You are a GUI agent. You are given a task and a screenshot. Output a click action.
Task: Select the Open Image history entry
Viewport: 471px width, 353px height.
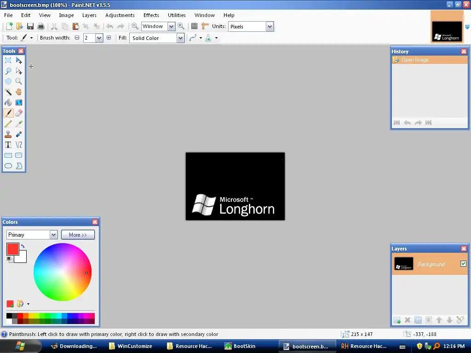coord(430,60)
